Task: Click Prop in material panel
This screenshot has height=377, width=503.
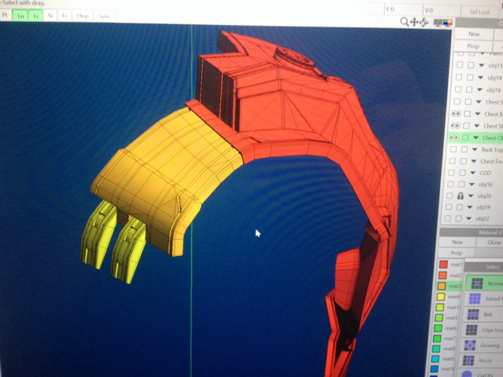Action: 456,253
